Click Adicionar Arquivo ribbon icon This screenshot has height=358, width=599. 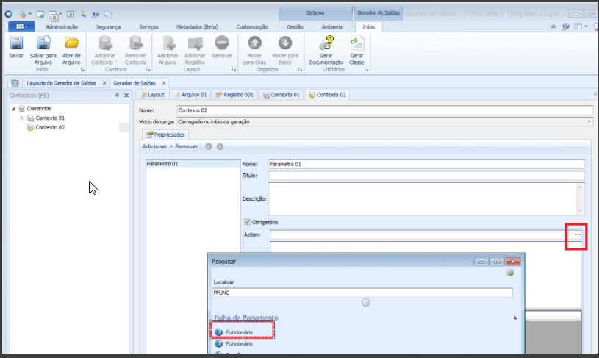tap(168, 43)
